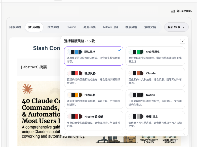Click the Notion card description text
The image size is (197, 147).
[155, 103]
